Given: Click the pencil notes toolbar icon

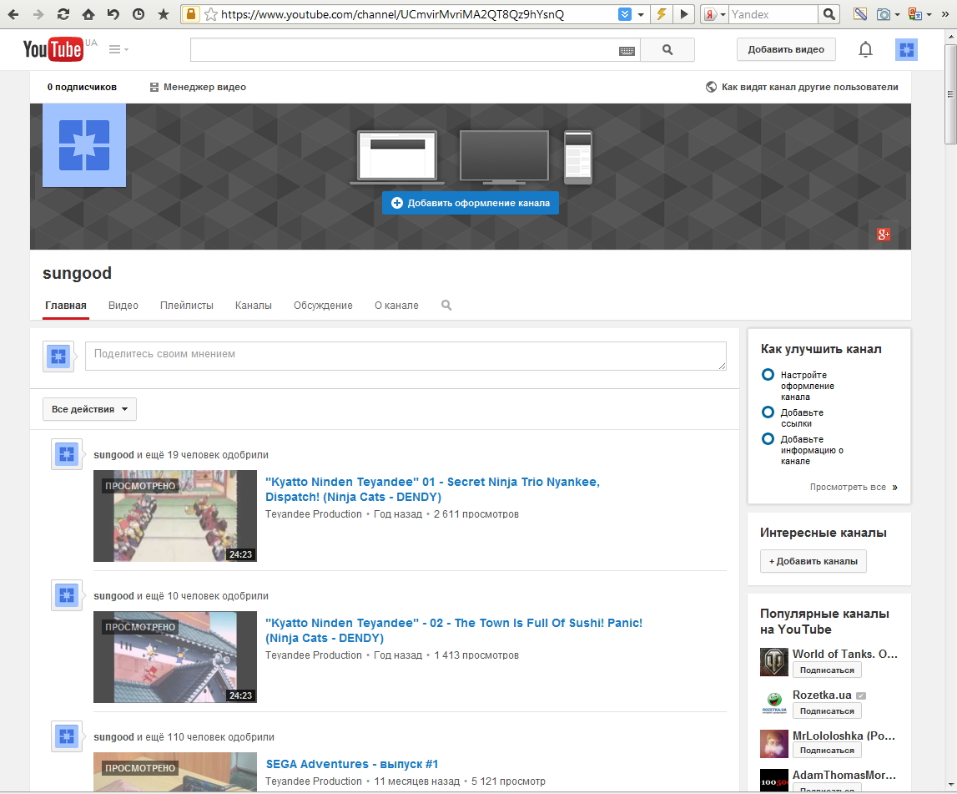Looking at the screenshot, I should [x=860, y=14].
